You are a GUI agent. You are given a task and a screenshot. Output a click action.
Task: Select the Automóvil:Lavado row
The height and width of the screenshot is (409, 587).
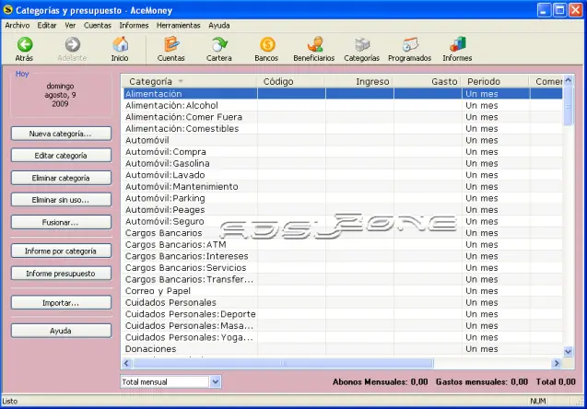tap(343, 175)
